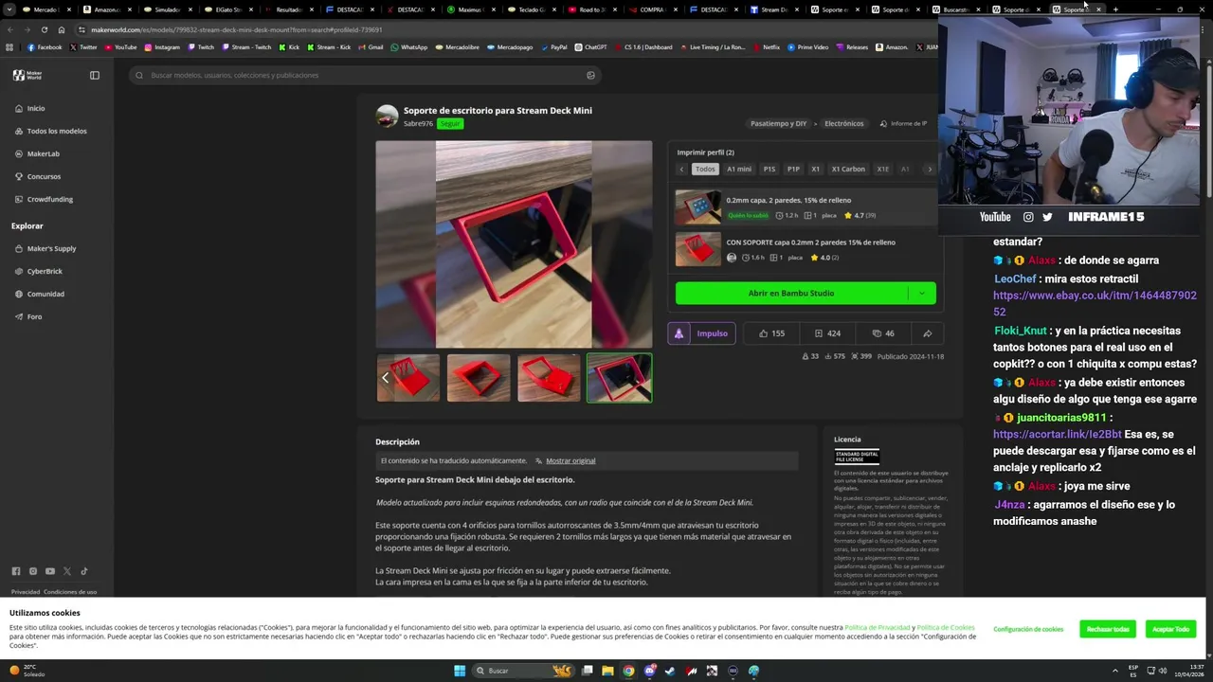Select the X1E printer tab
This screenshot has width=1213, height=682.
[x=883, y=169]
